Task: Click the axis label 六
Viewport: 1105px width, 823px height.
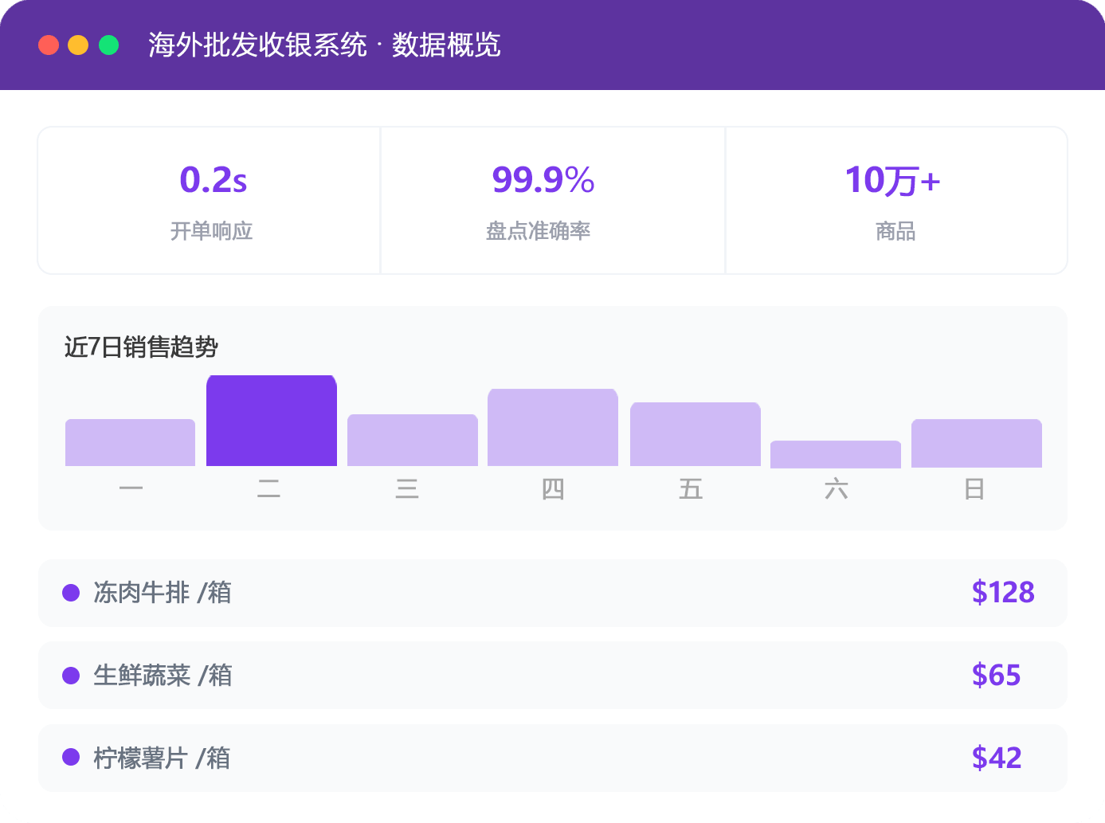Action: click(x=837, y=488)
